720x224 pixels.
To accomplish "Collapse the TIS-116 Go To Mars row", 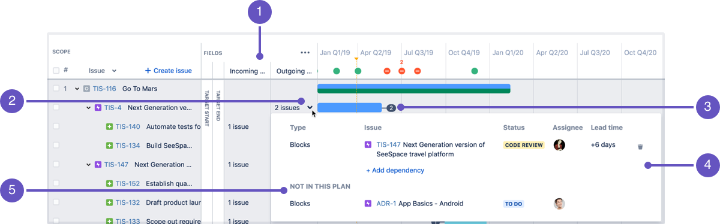I will point(77,89).
